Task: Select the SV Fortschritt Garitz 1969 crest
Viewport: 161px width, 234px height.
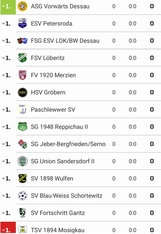Action: pyautogui.click(x=22, y=213)
